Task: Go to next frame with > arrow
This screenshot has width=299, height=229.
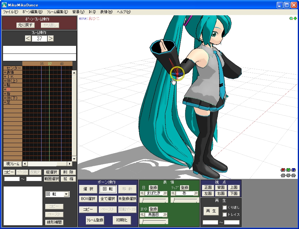Action: click(x=50, y=39)
